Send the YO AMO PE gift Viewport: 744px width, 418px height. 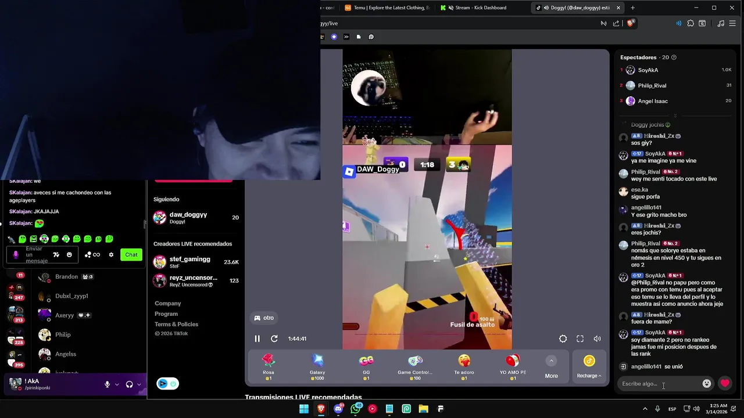pos(513,367)
